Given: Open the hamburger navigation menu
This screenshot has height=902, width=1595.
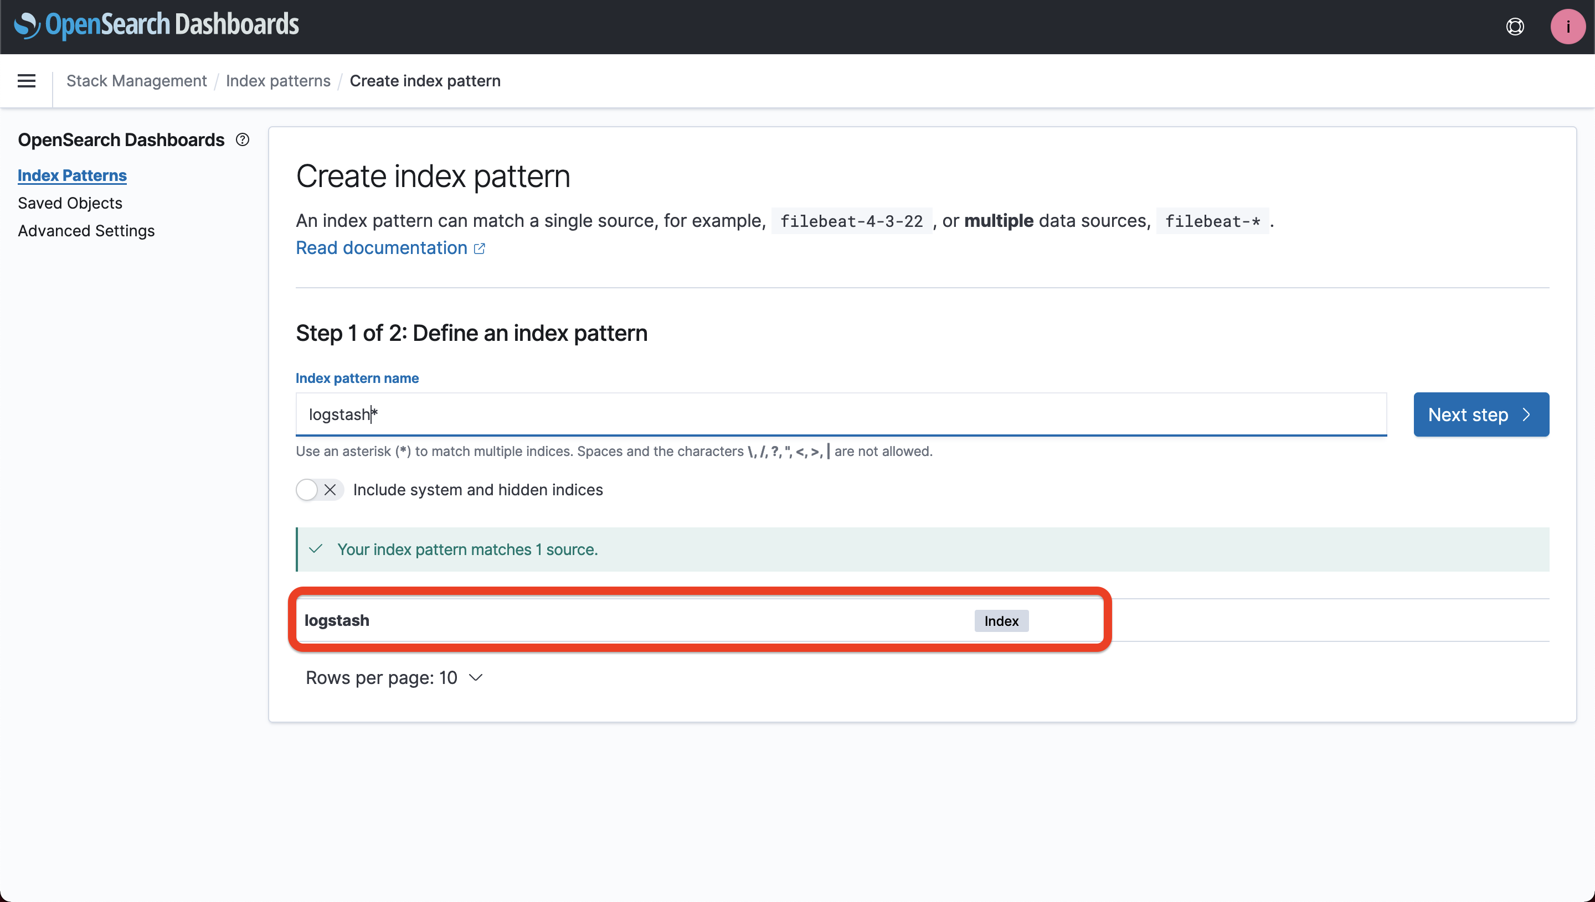Looking at the screenshot, I should click(26, 81).
